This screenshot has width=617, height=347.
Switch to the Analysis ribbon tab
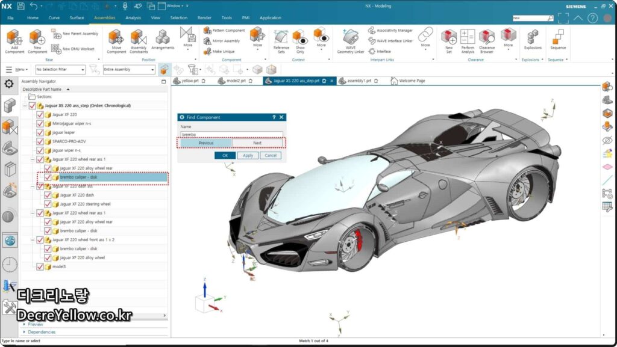tap(133, 18)
